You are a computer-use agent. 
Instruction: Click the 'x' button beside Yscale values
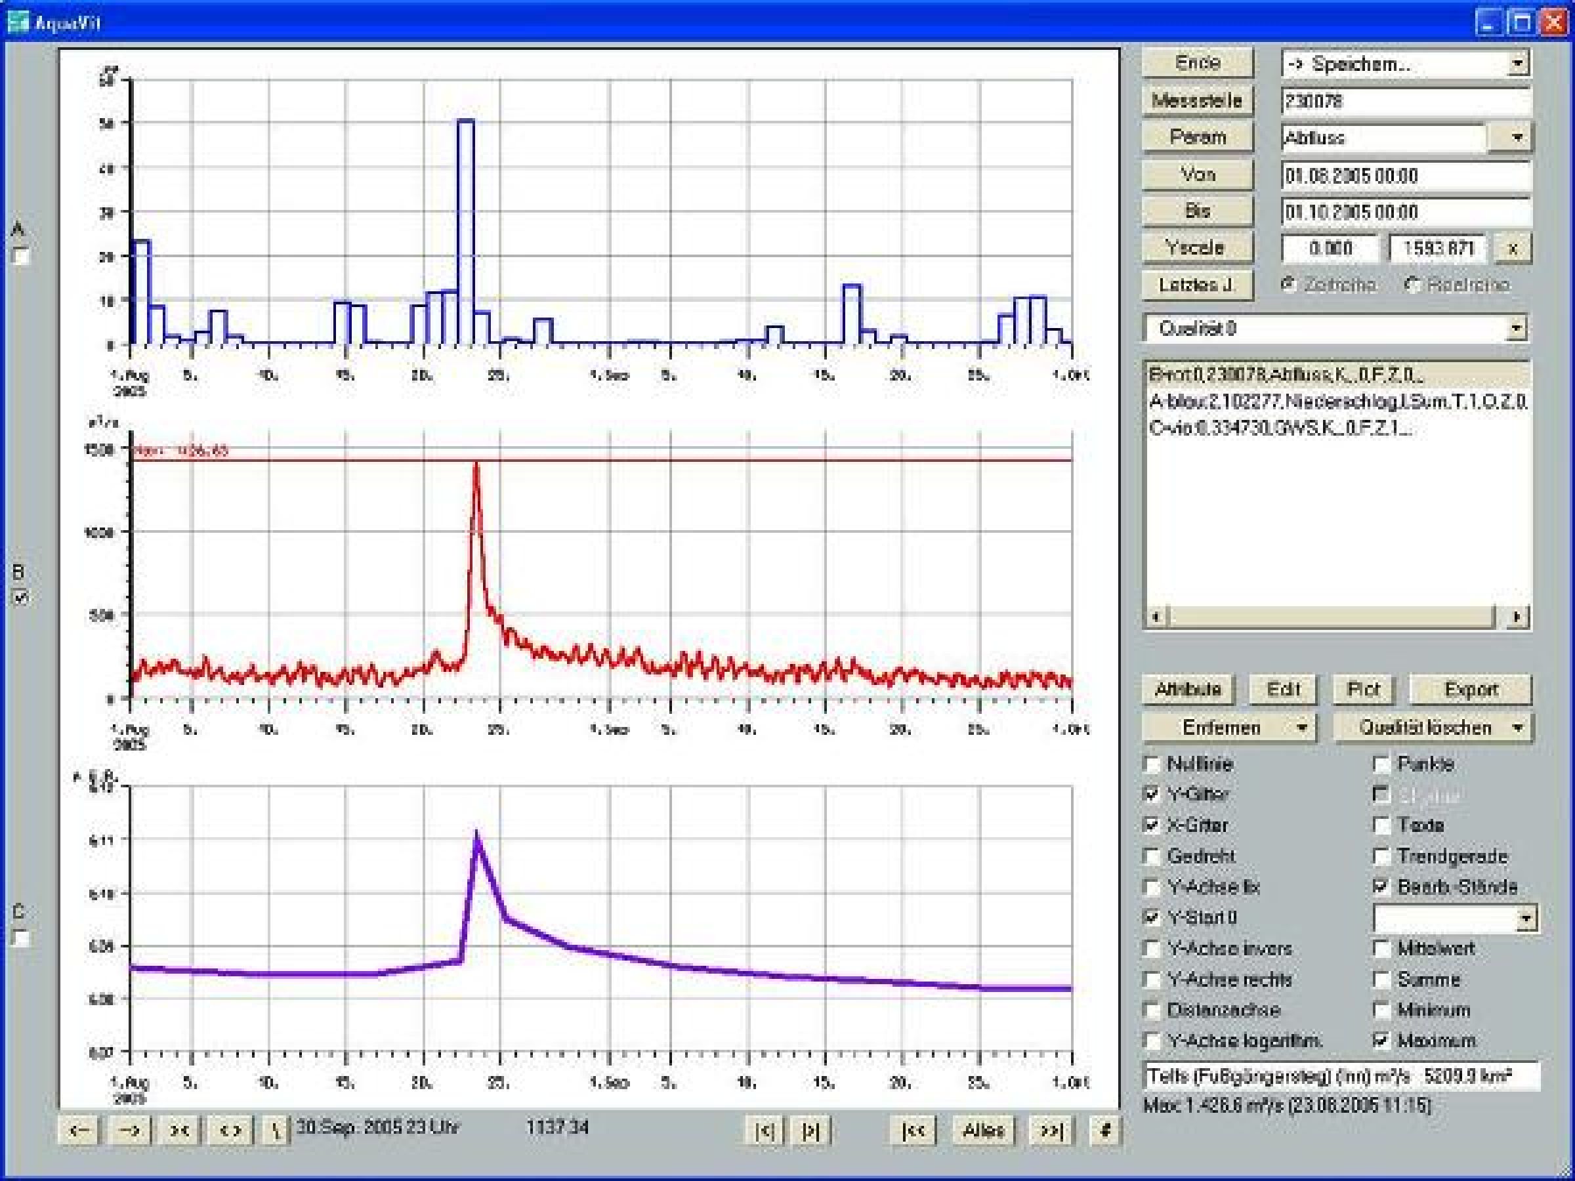[1513, 249]
